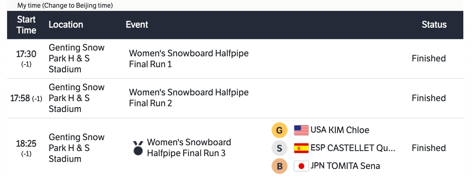
Task: Click the medal event icon beside Final Run 3
Action: coord(138,148)
